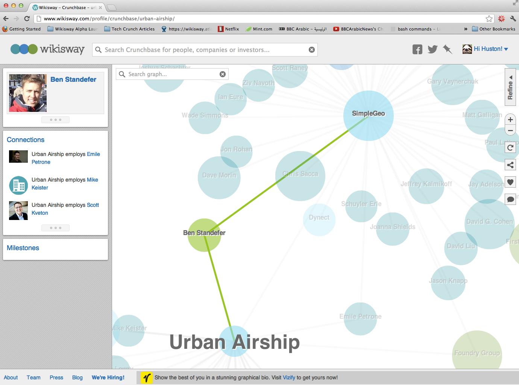This screenshot has width=519, height=385.
Task: Show hidden bookmarks with chevron
Action: point(466,29)
